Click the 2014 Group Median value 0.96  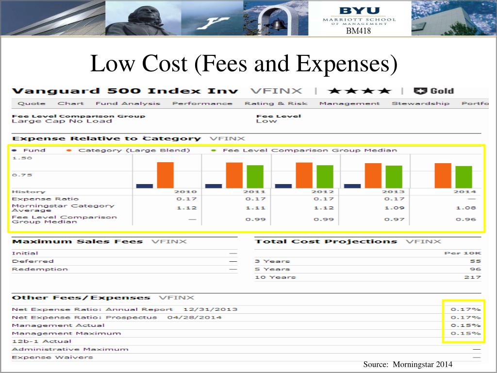tap(466, 219)
